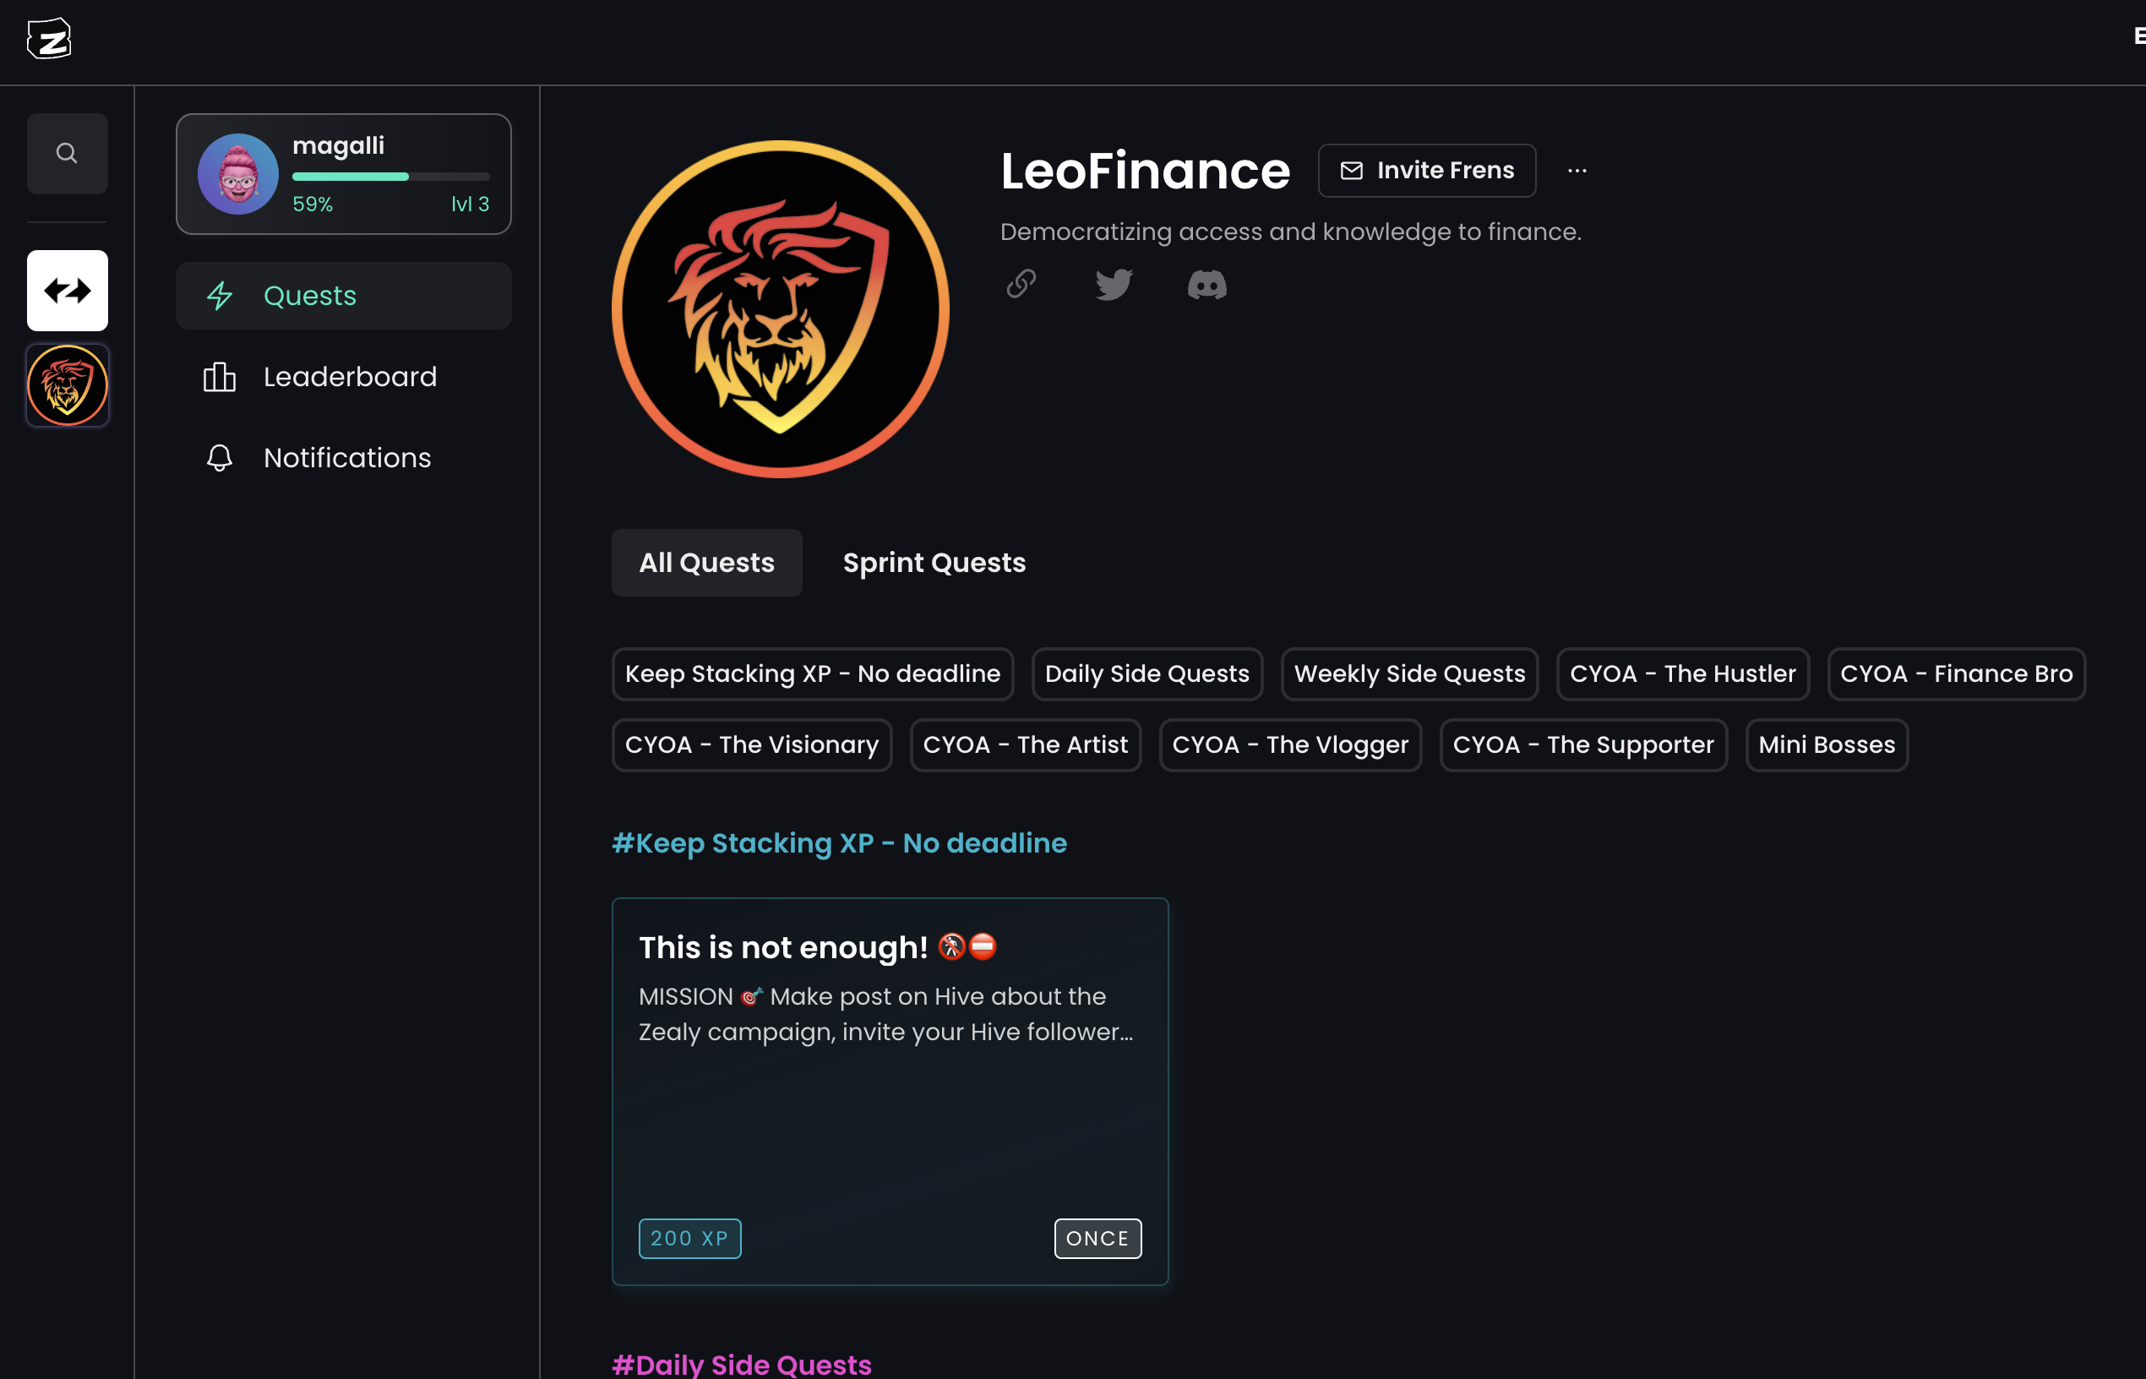This screenshot has width=2146, height=1379.
Task: Filter quests by Daily Side Quests
Action: point(1147,673)
